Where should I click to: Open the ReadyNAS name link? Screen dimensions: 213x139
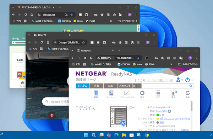(x=161, y=111)
